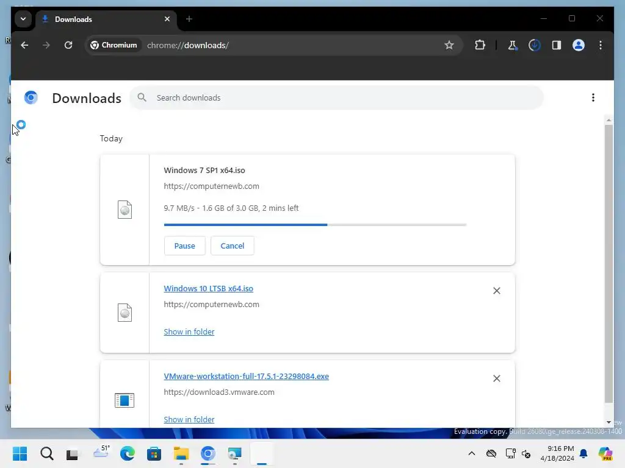Cancel the Windows 7 SP1 download

coord(233,246)
